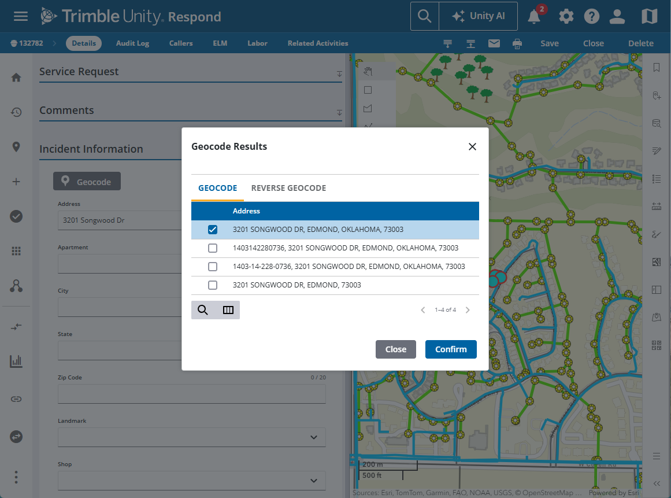Uncheck the first 3201 Songwood Dr result
This screenshot has width=671, height=498.
(x=213, y=230)
